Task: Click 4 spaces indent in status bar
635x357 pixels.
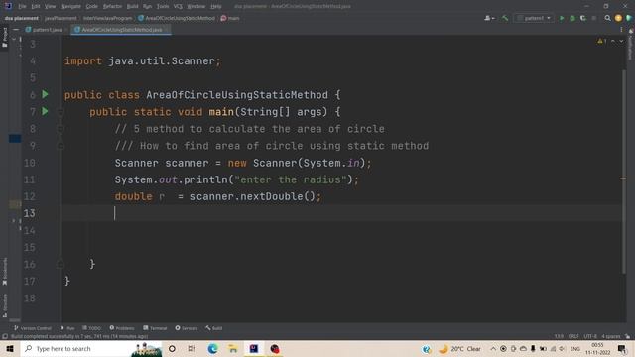Action: [x=611, y=336]
